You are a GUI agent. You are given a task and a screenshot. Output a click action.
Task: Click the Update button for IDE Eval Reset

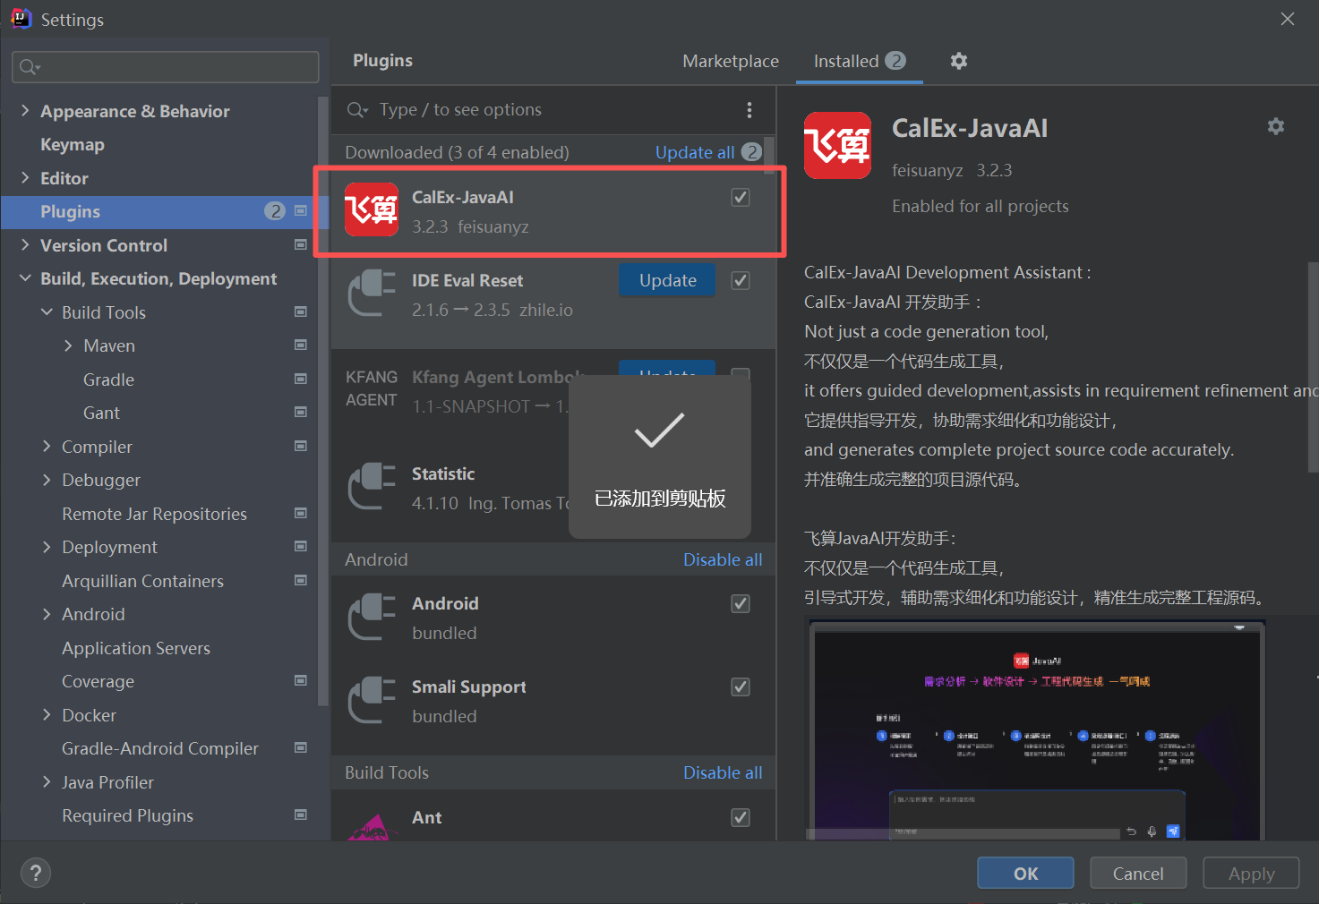click(x=667, y=280)
